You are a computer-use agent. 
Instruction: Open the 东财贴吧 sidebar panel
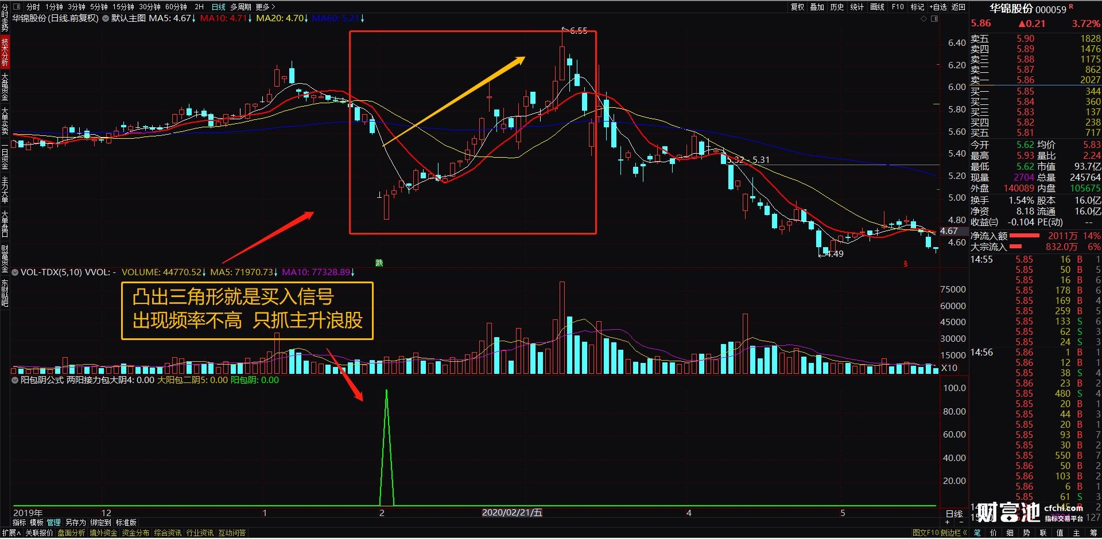point(5,293)
